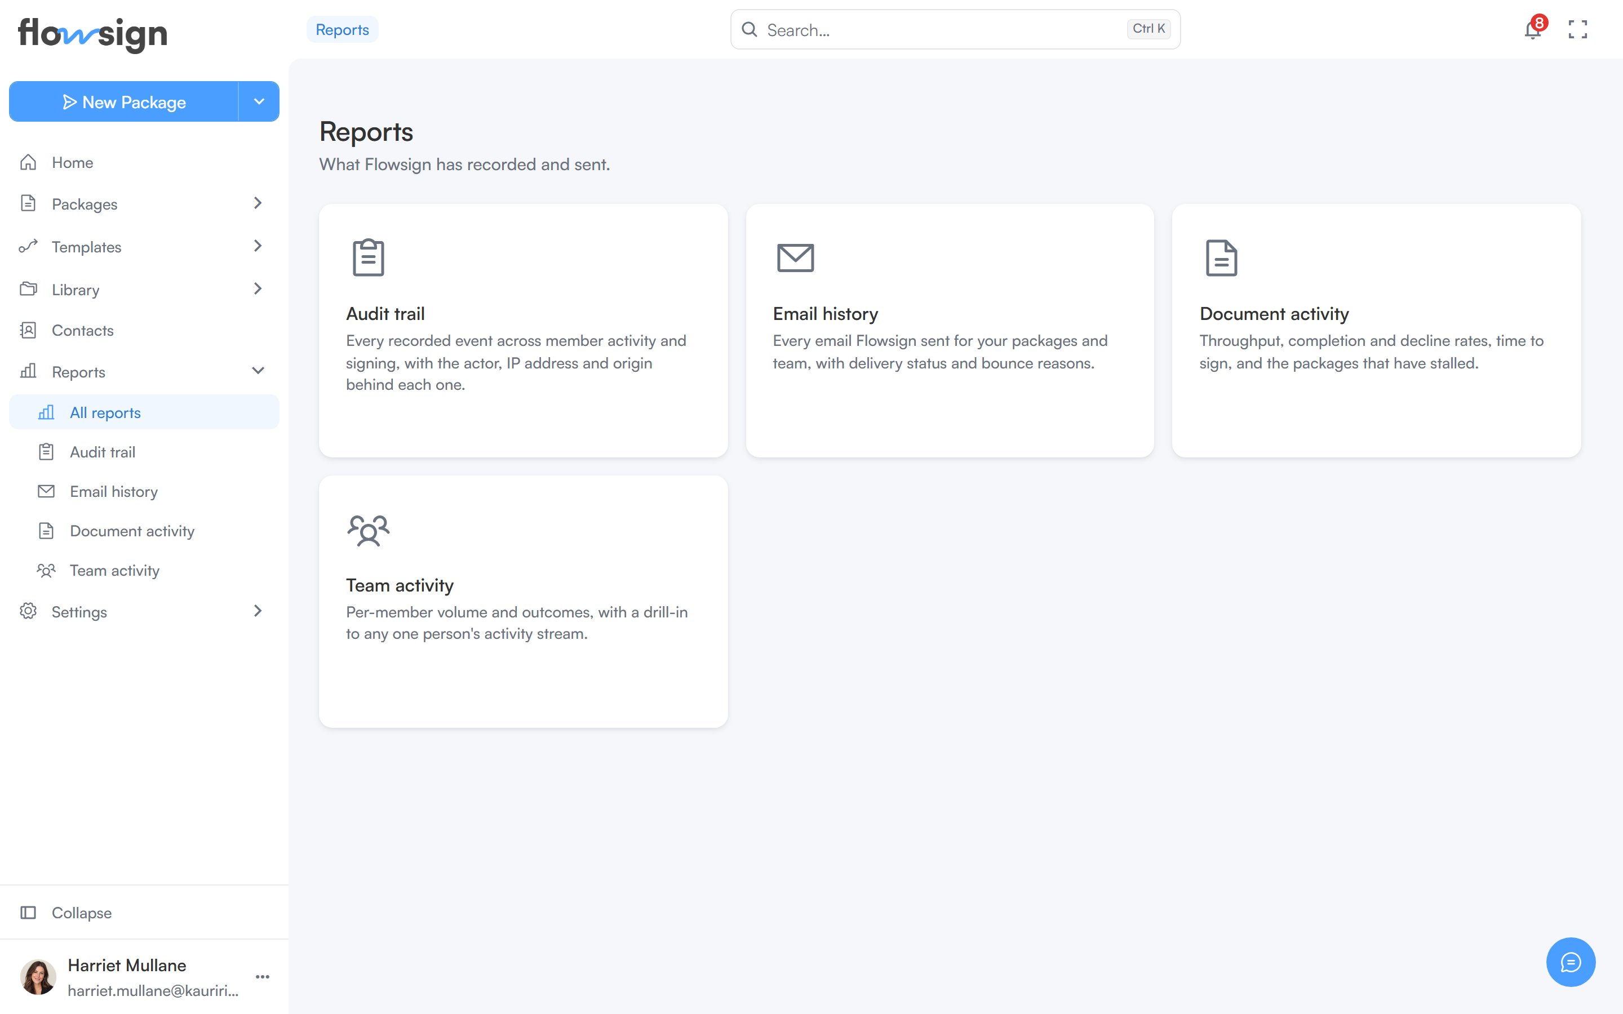Click the file icon on Document activity card

pos(1221,257)
